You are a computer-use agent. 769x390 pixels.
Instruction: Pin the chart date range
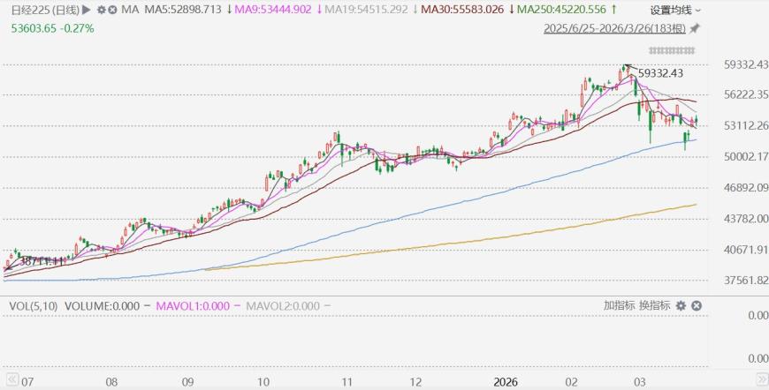695,28
